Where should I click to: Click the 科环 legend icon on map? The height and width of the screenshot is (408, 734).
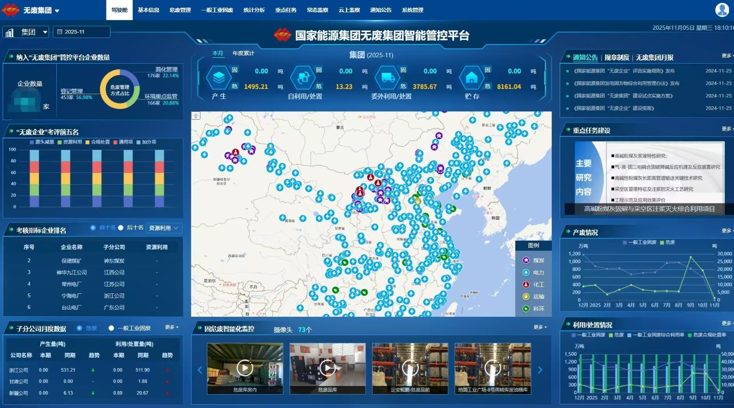(x=526, y=309)
